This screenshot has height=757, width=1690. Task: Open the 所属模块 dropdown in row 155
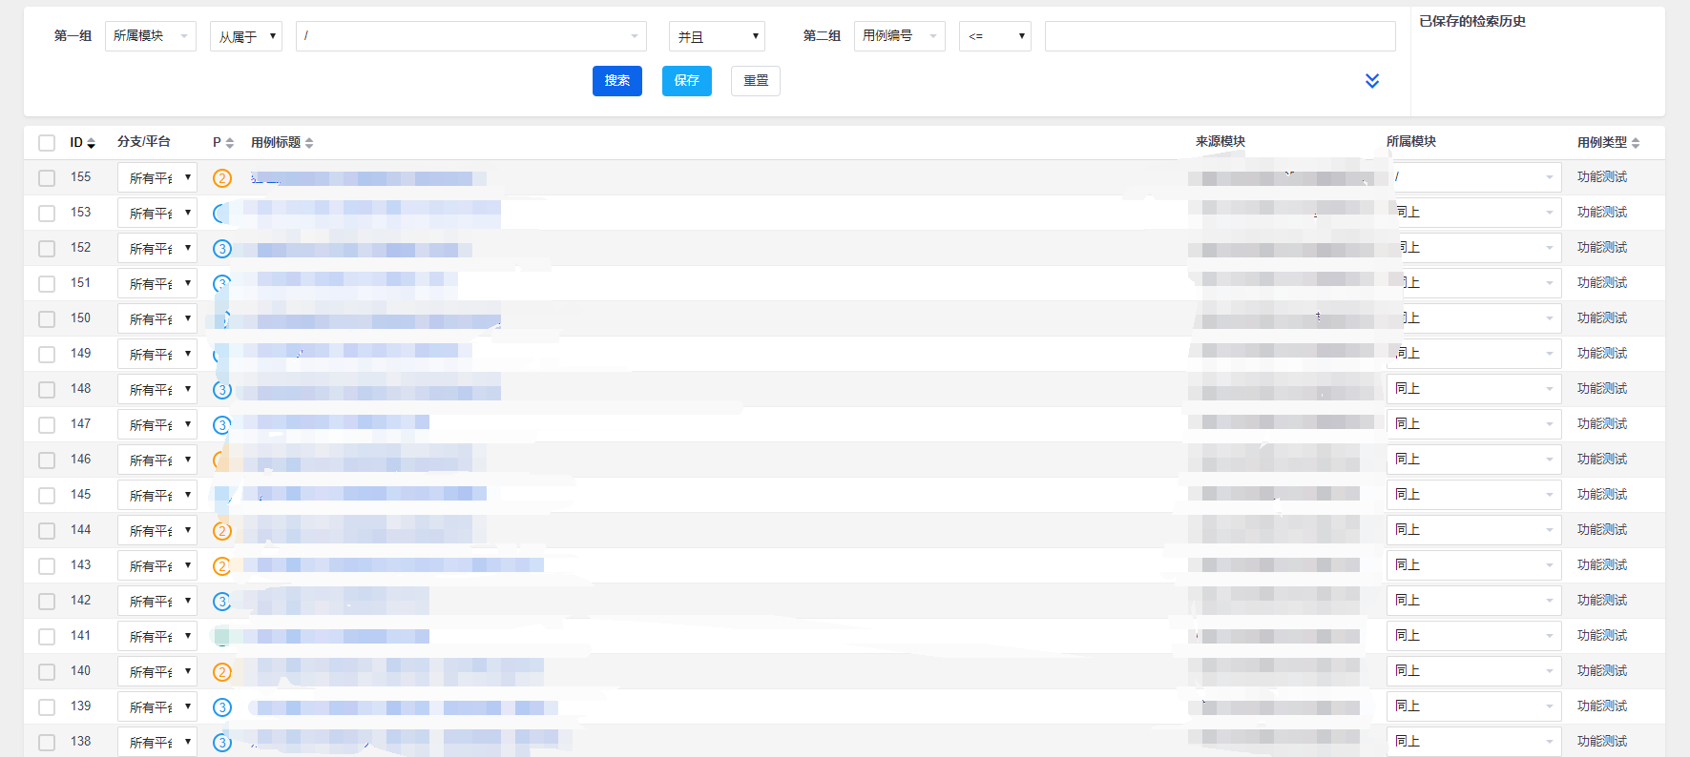(x=1474, y=178)
